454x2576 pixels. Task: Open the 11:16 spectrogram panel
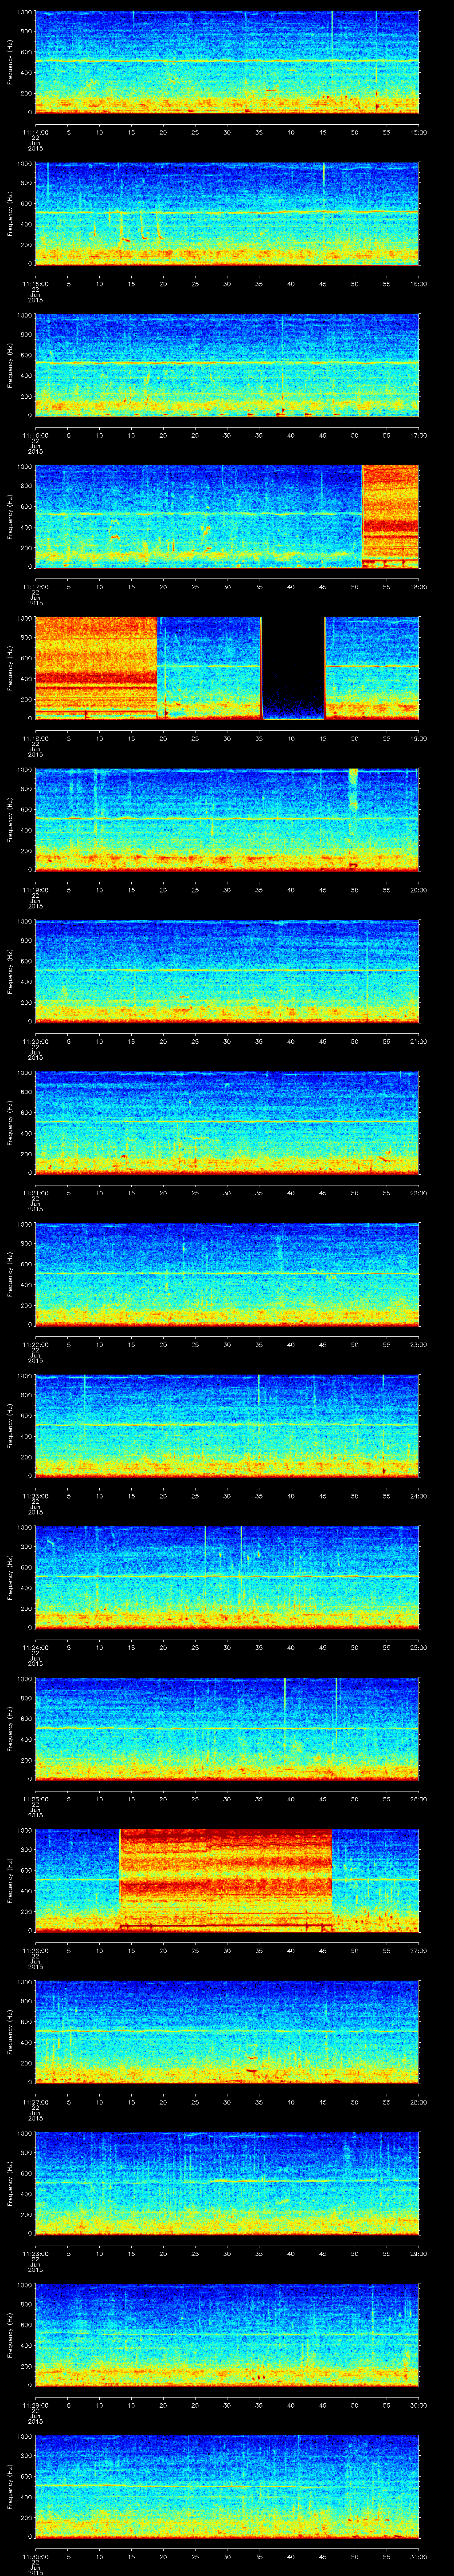(x=227, y=365)
